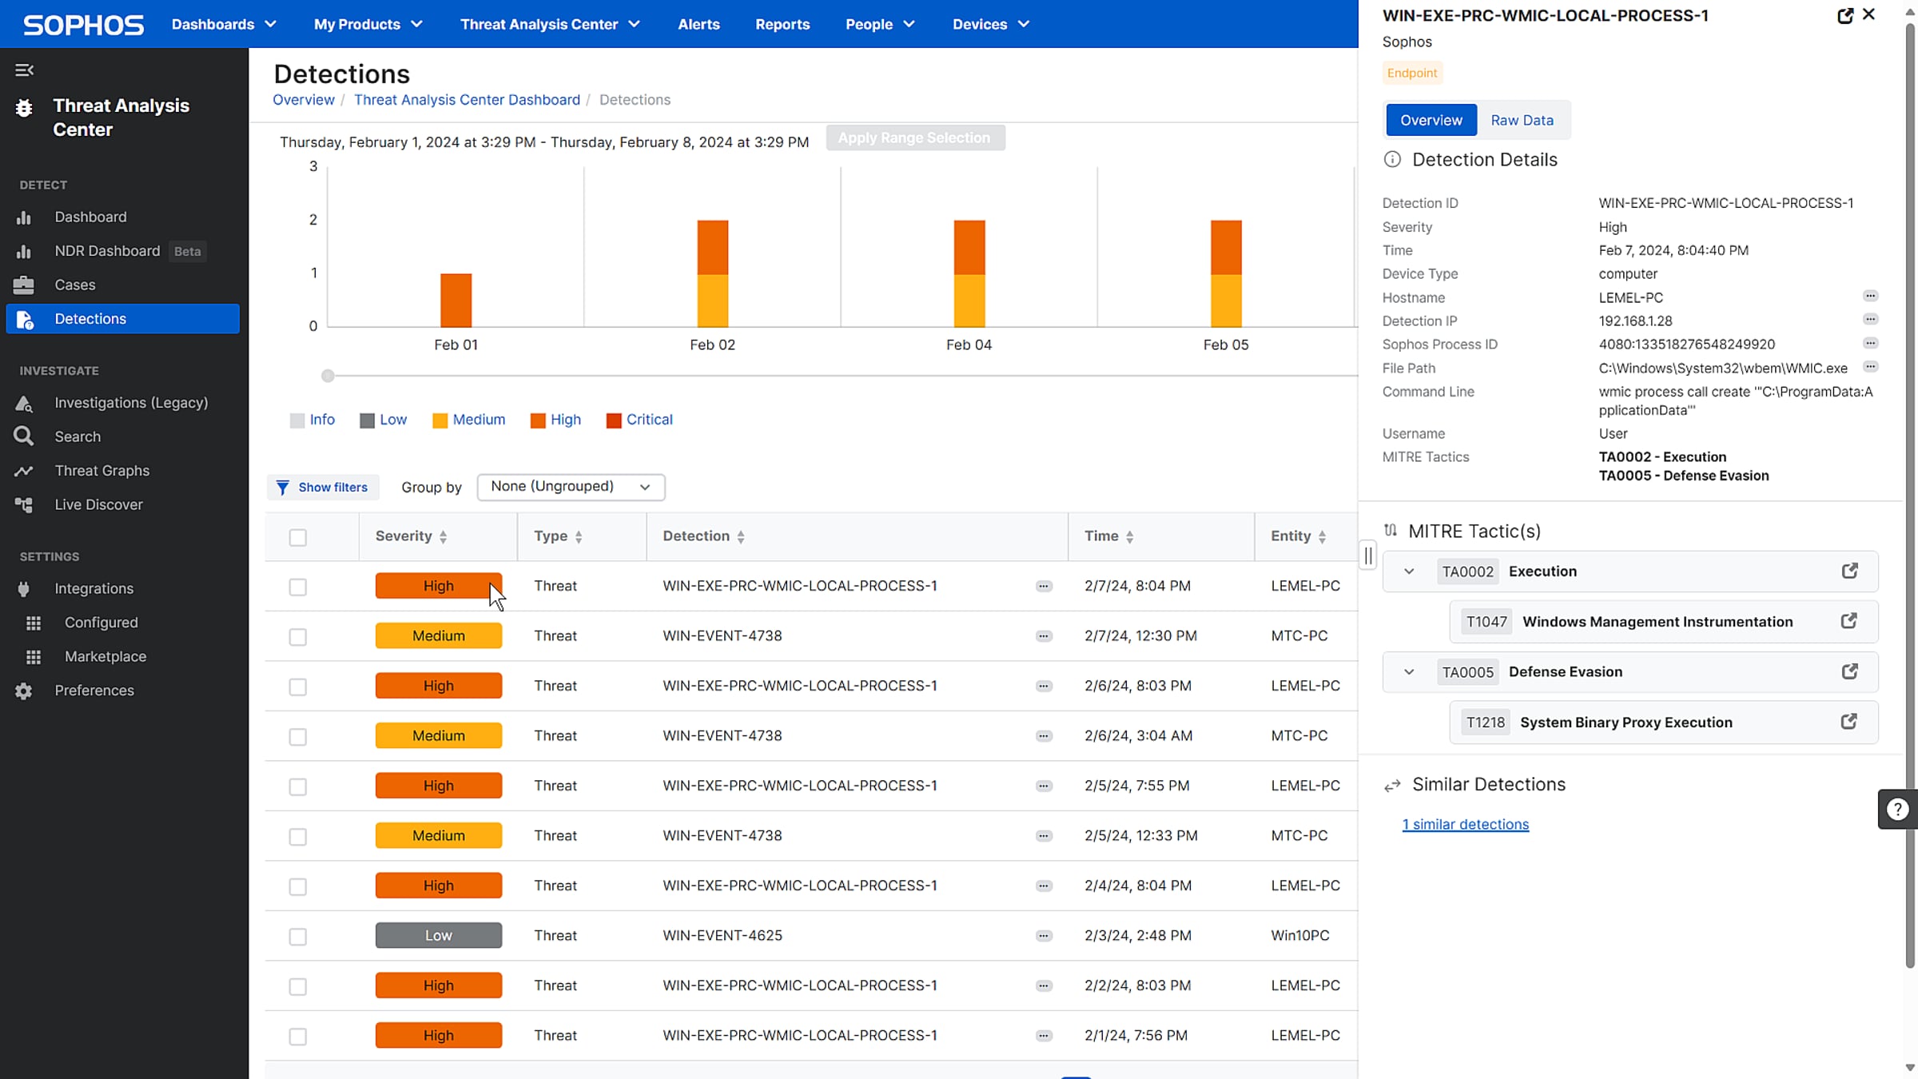Open the Group by dropdown

(571, 487)
